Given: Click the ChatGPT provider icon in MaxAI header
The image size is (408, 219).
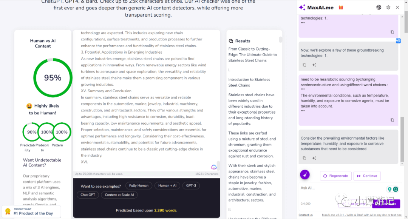Looking at the screenshot, I should tap(379, 8).
